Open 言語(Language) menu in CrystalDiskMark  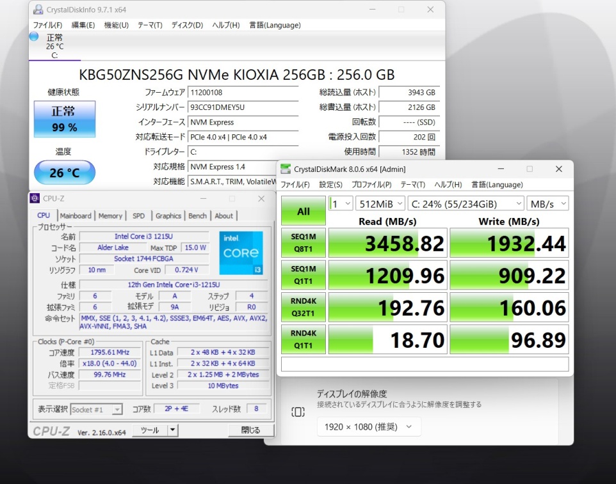(x=498, y=185)
